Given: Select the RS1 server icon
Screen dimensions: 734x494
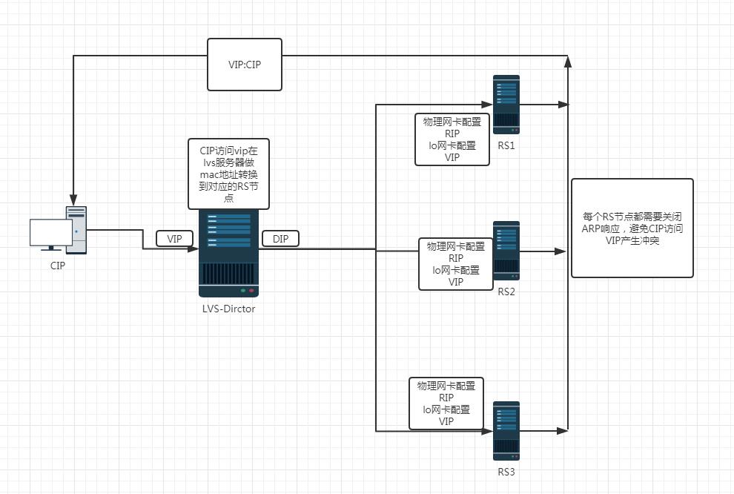Looking at the screenshot, I should pos(506,104).
